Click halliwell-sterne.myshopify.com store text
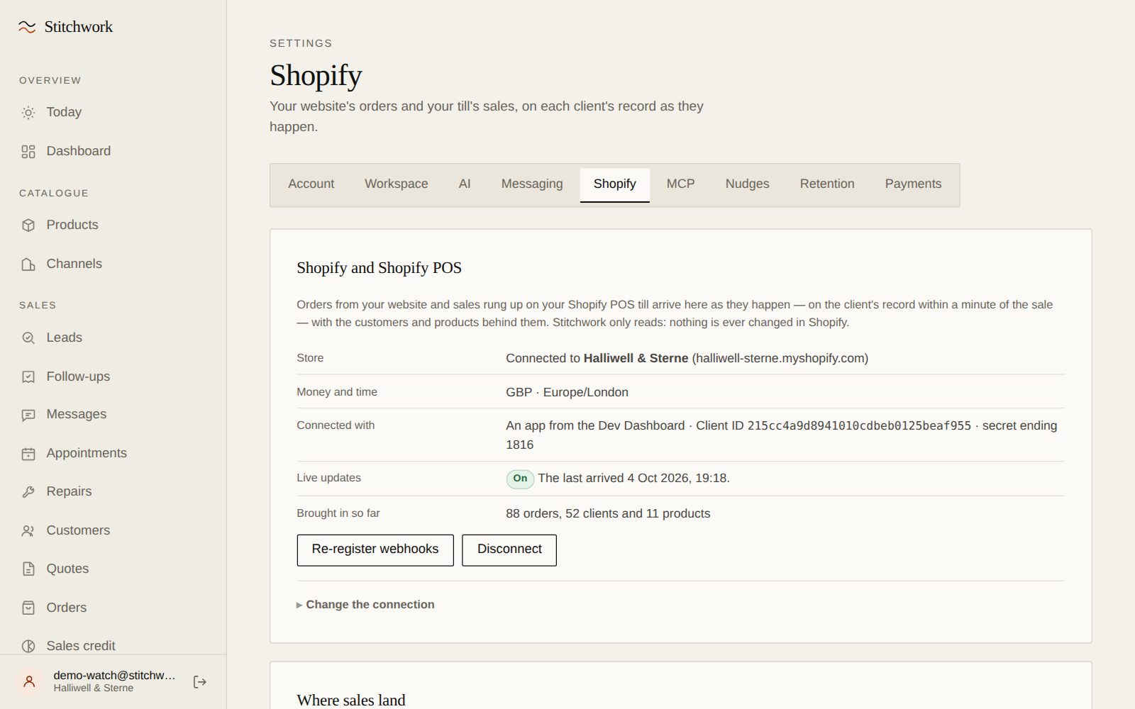Image resolution: width=1135 pixels, height=709 pixels. click(780, 358)
